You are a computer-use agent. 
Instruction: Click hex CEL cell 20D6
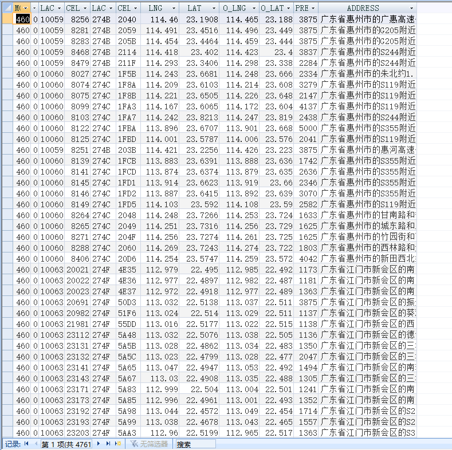tap(128, 259)
